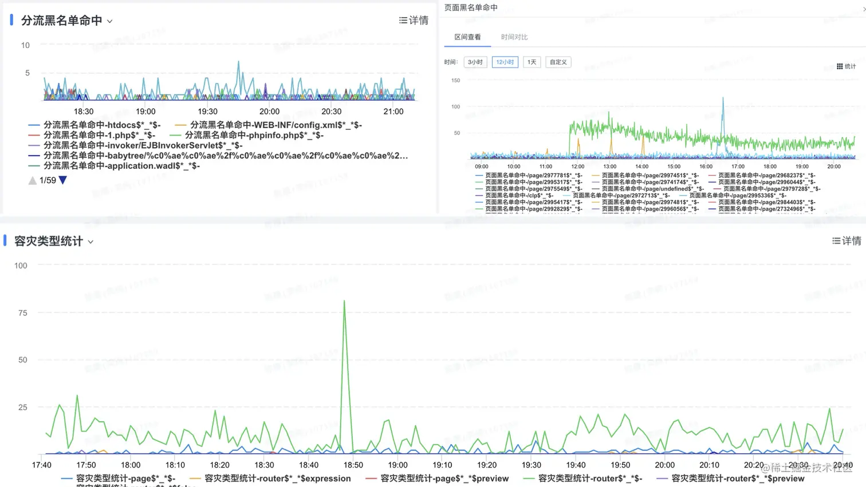Click the 时间: label
The height and width of the screenshot is (487, 866).
tap(451, 62)
